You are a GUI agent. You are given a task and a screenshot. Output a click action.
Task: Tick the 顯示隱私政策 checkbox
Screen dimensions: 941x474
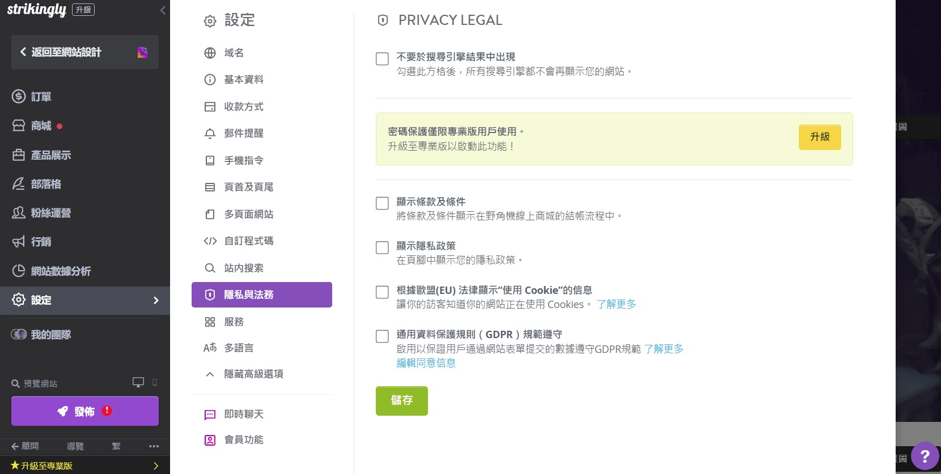pos(382,247)
